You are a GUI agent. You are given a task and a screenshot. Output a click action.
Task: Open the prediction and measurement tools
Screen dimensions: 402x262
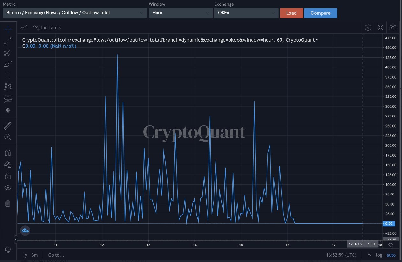pyautogui.click(x=8, y=98)
